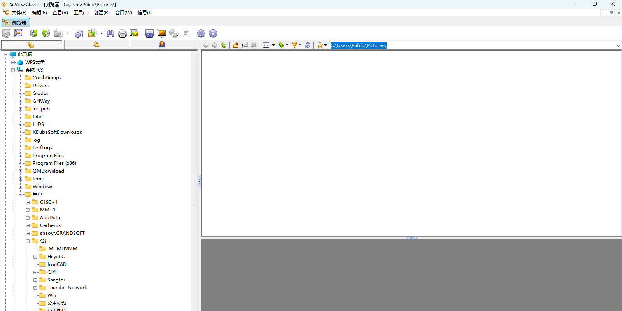Screen dimensions: 622x311
Task: Click the printer icon
Action: pyautogui.click(x=123, y=33)
